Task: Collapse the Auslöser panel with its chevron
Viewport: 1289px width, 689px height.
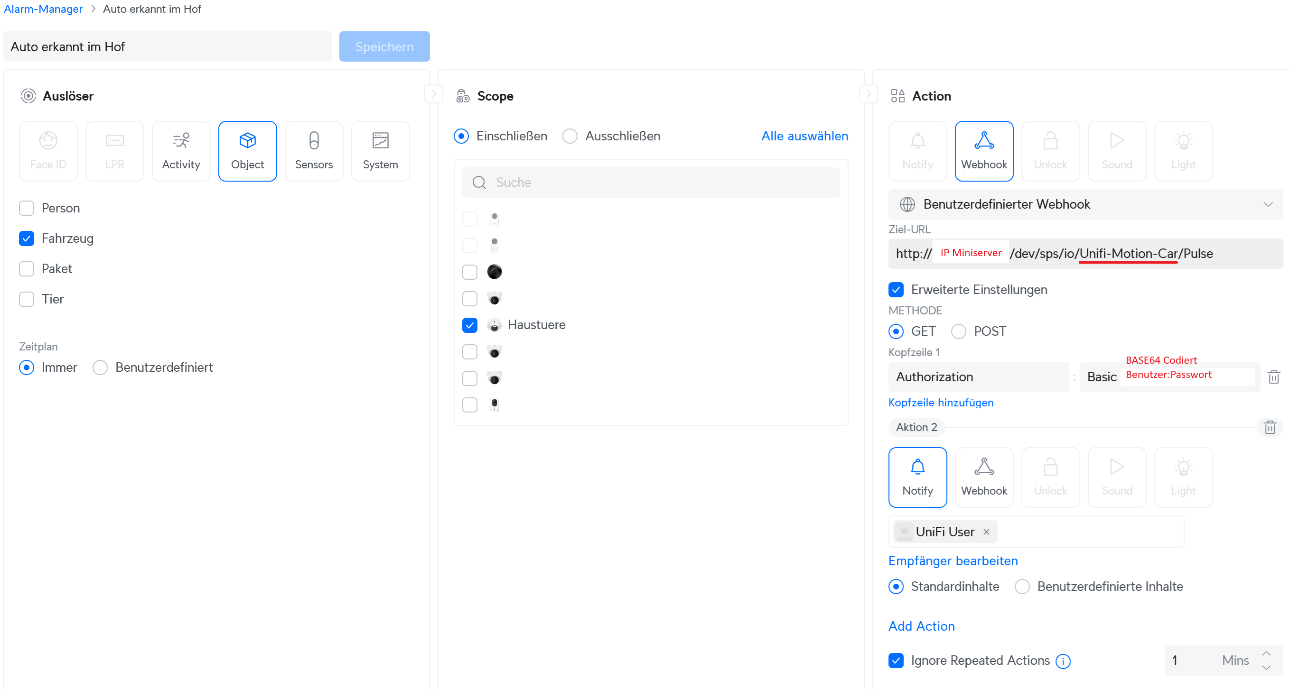Action: tap(433, 94)
